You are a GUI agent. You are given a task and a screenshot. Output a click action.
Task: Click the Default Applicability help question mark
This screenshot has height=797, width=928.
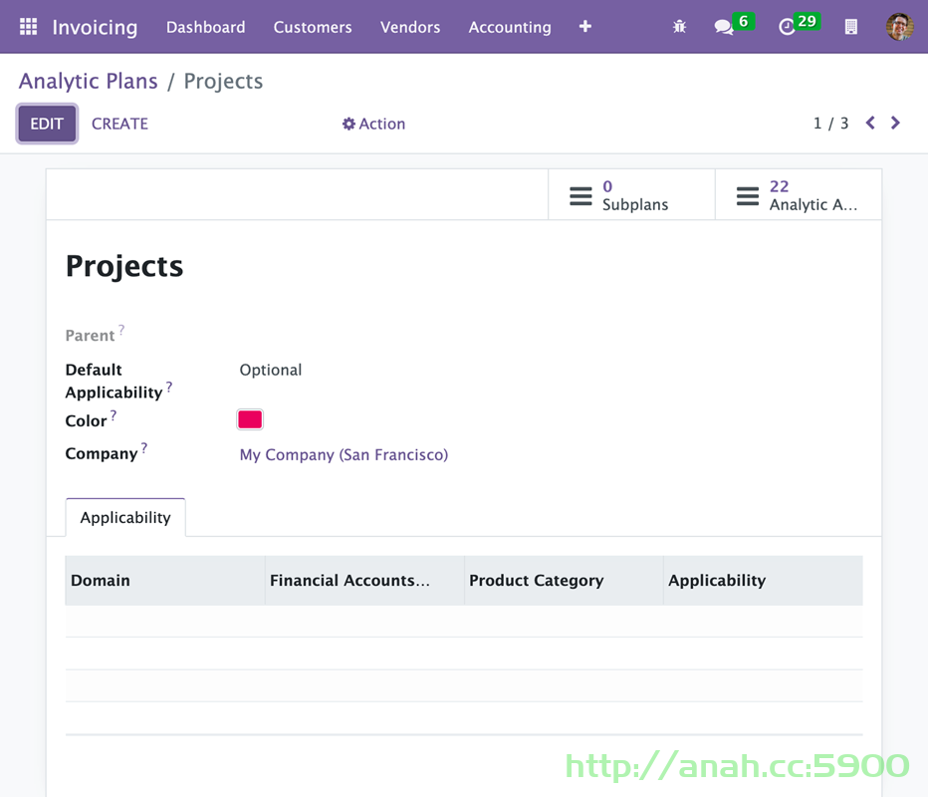pos(169,387)
